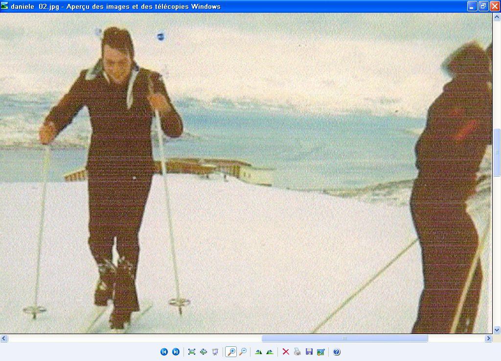Click the vertical scrollbar thumb
The height and width of the screenshot is (361, 501).
coord(497,152)
